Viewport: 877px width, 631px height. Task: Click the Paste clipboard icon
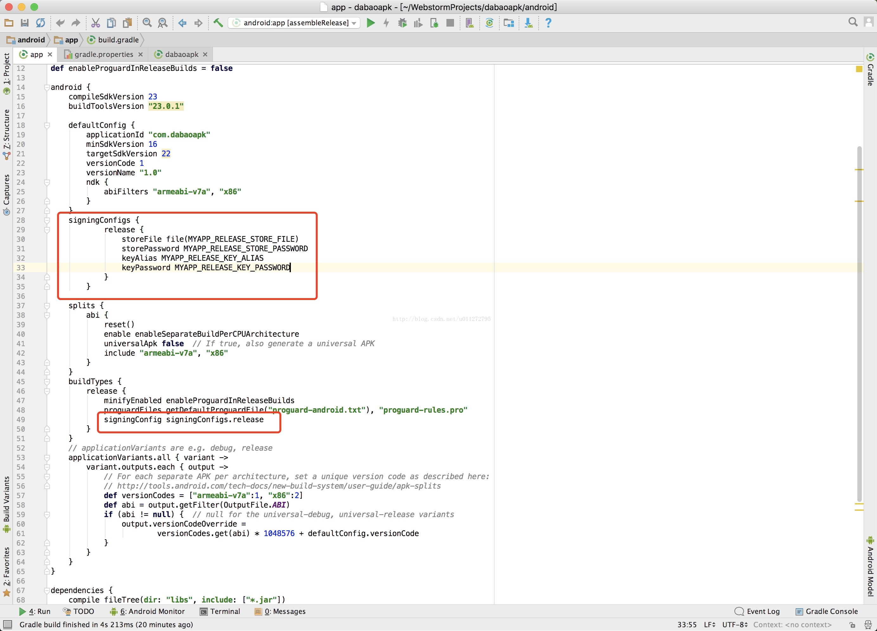(127, 23)
